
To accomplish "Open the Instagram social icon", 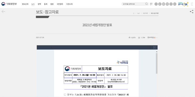I will tap(171, 4).
